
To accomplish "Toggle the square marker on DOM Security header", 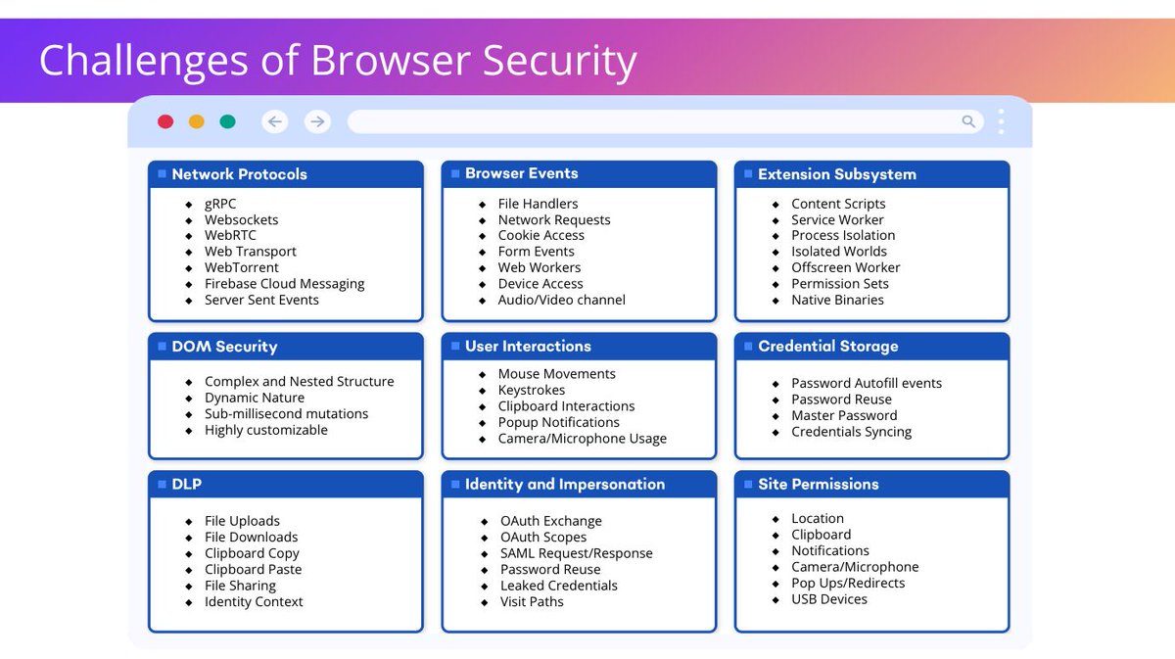I will (162, 346).
